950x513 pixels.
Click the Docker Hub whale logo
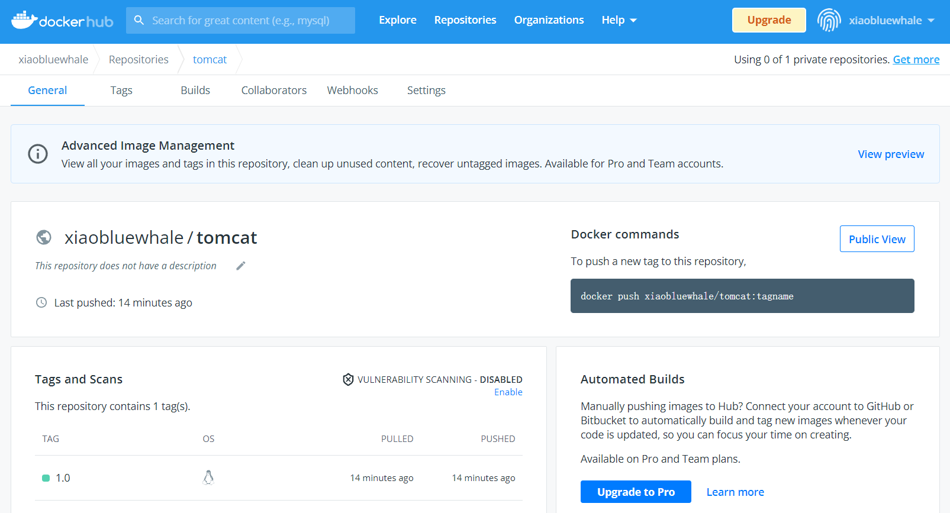[x=62, y=20]
